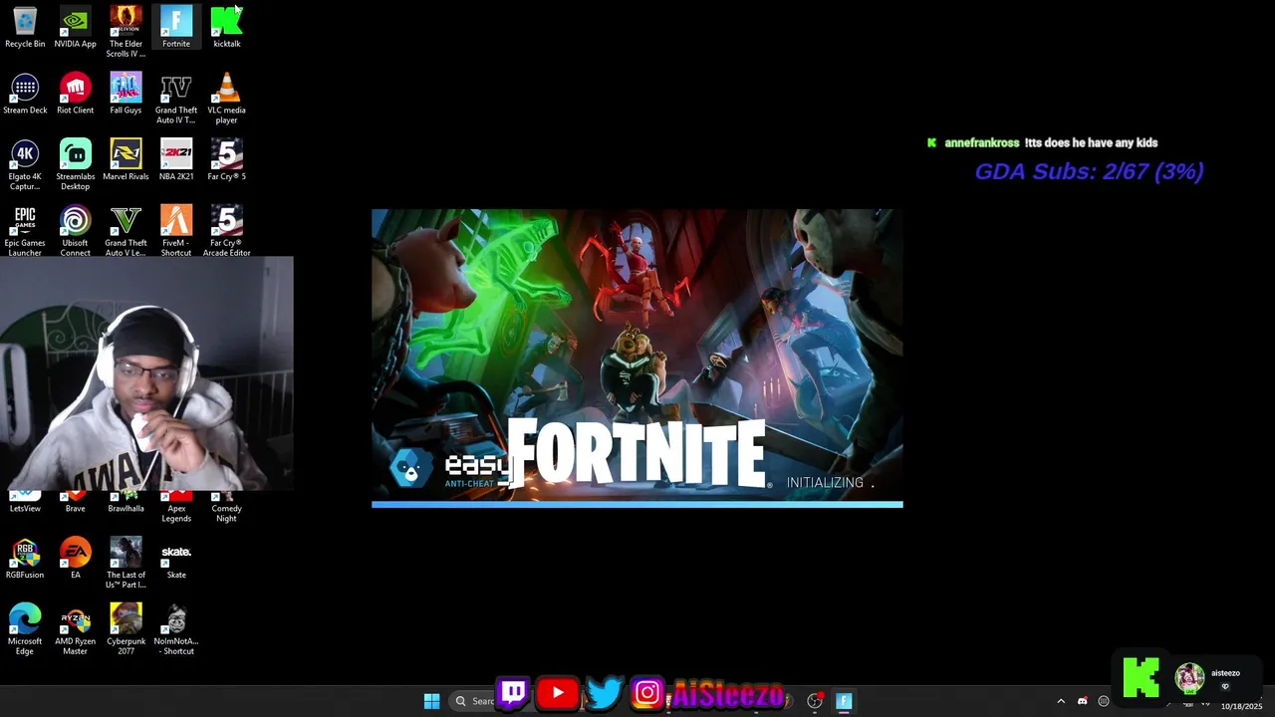Viewport: 1275px width, 717px height.
Task: Open the kicktalk desktop shortcut
Action: coord(227,27)
